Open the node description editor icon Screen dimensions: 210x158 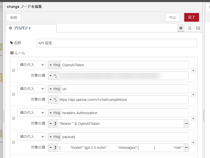(189, 28)
